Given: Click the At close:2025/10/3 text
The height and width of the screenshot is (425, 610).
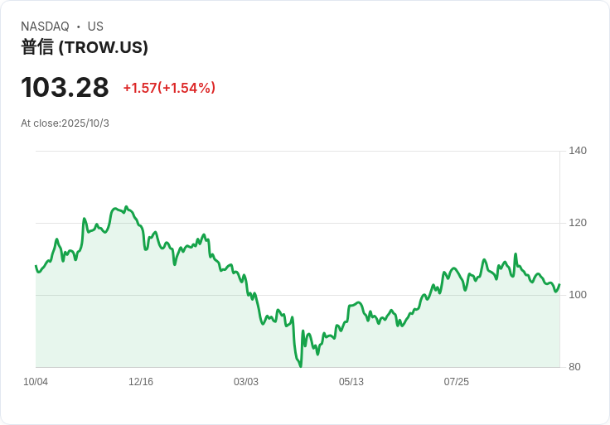Looking at the screenshot, I should point(65,123).
